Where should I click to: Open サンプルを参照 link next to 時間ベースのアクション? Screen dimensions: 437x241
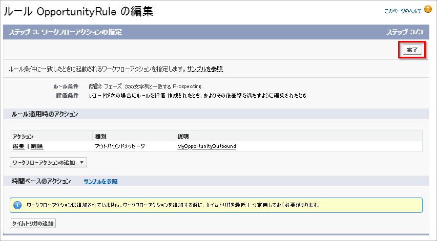tap(100, 181)
